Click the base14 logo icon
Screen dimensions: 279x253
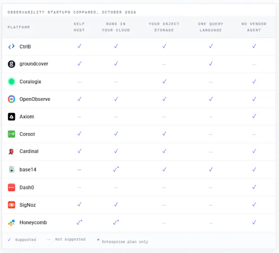click(x=12, y=170)
